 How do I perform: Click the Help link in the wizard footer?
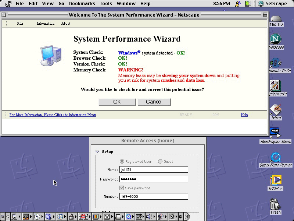tap(244, 115)
